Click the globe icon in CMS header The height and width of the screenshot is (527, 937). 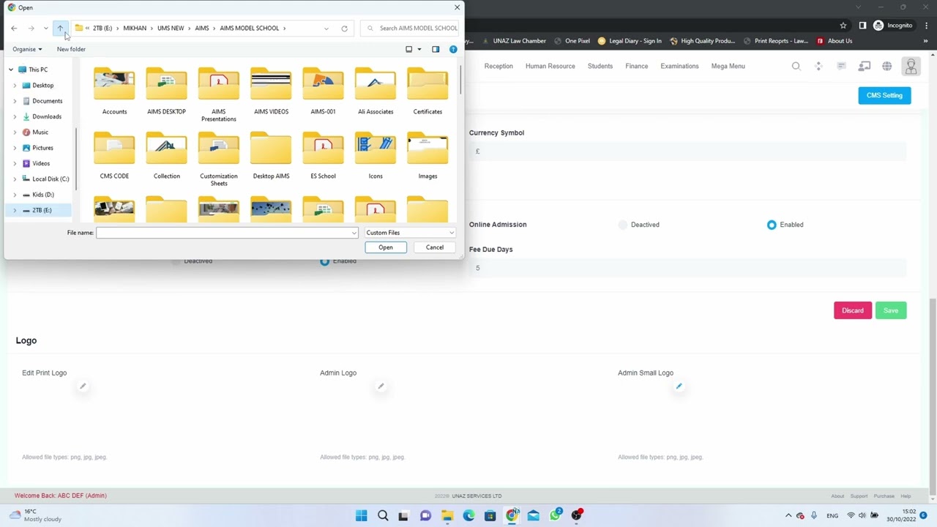coord(886,66)
